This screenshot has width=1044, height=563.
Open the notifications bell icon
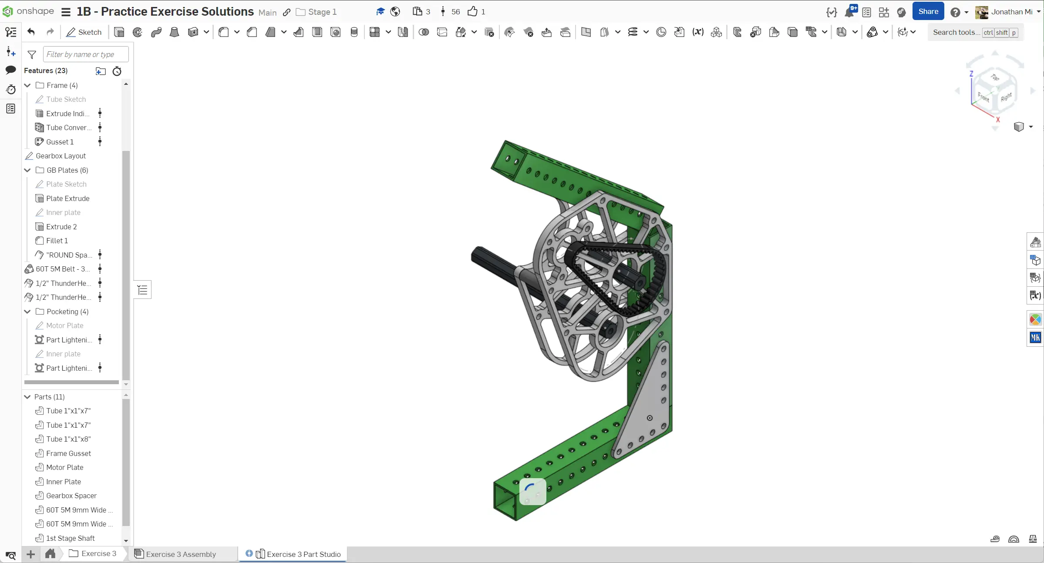coord(849,12)
